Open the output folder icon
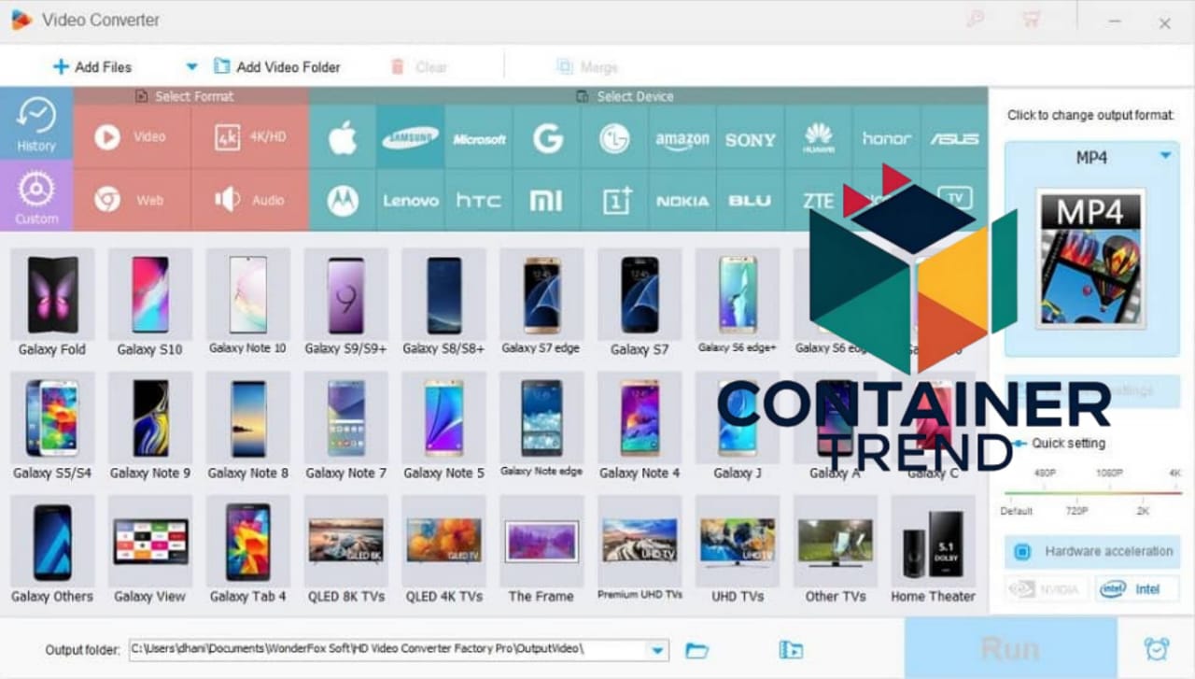This screenshot has width=1195, height=679. pyautogui.click(x=696, y=650)
